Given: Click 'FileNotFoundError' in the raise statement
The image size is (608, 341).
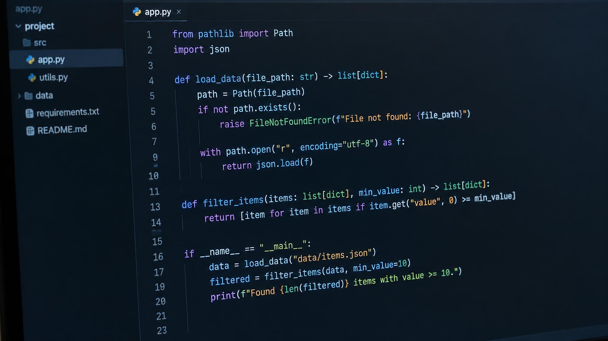Looking at the screenshot, I should (x=290, y=121).
